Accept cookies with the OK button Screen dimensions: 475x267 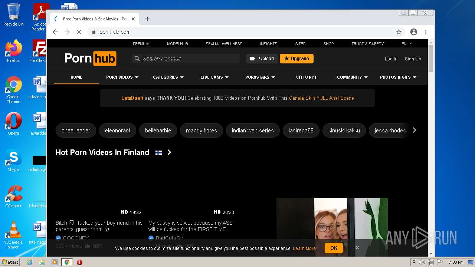[334, 248]
